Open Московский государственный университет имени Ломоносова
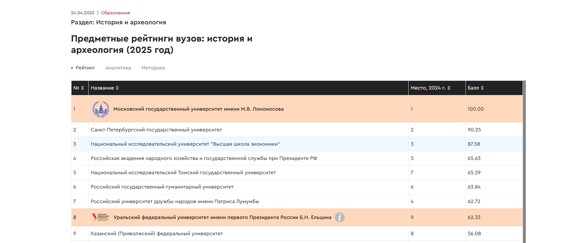Screen dimensions: 583x243 198,109
